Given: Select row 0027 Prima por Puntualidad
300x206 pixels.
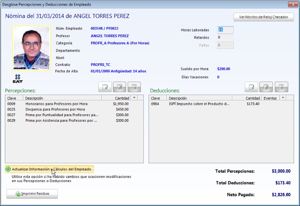Looking at the screenshot, I should pyautogui.click(x=74, y=115).
